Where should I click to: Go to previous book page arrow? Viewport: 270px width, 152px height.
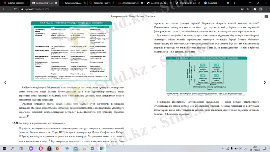point(5,82)
